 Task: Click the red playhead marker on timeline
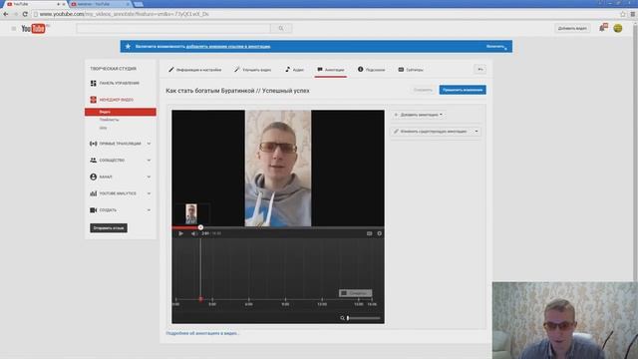[x=200, y=299]
